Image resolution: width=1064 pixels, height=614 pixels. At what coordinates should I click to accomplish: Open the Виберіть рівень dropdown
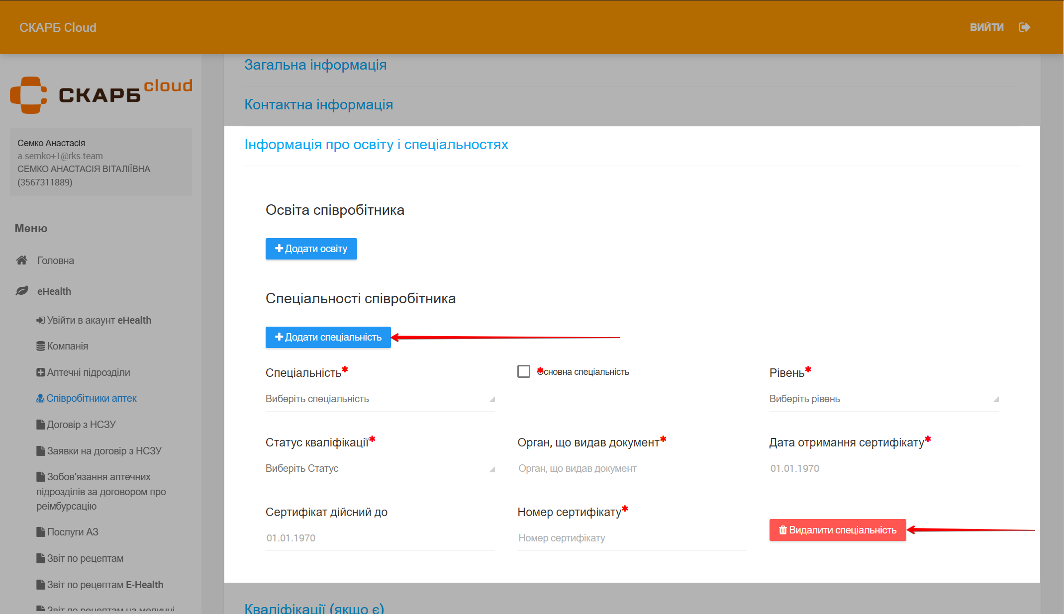pyautogui.click(x=883, y=399)
